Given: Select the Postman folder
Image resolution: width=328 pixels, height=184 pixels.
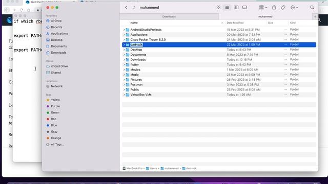Looking at the screenshot, I should coord(219,85).
